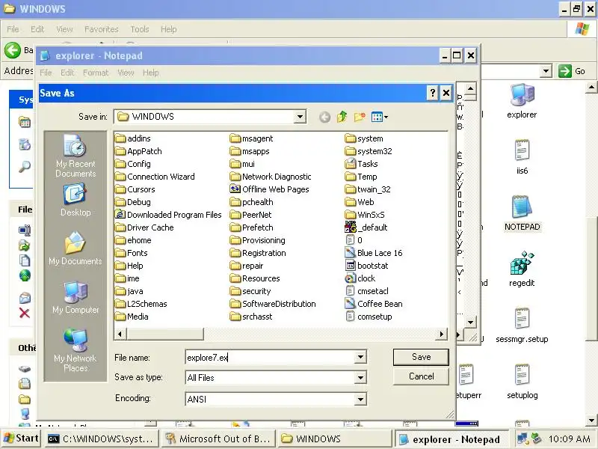This screenshot has width=598, height=449.
Task: Click Notepad vertical scrollbar down arrow
Action: 470,323
